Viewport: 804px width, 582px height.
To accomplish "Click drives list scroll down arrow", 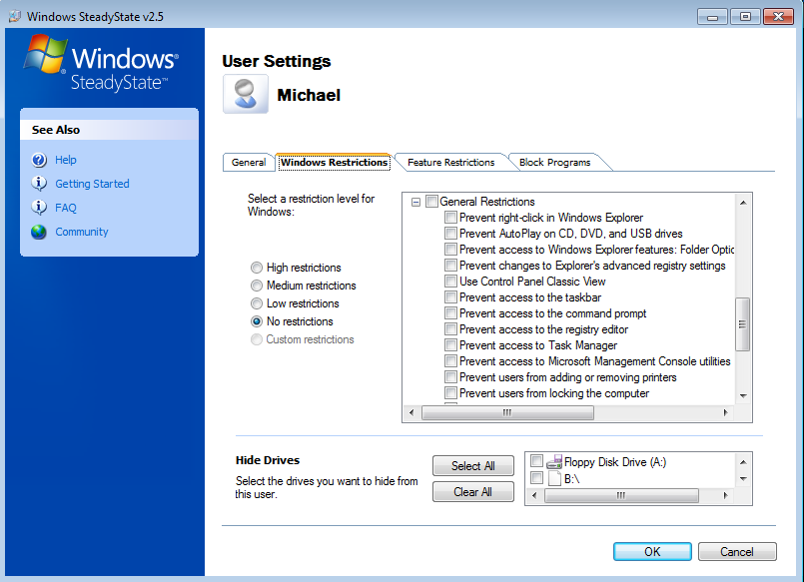I will pos(743,479).
